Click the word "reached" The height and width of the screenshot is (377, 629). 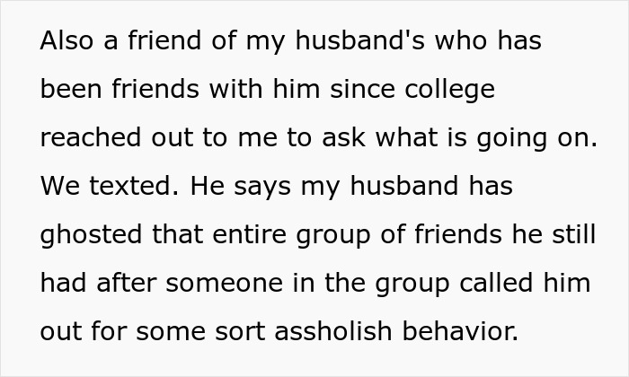(x=90, y=138)
